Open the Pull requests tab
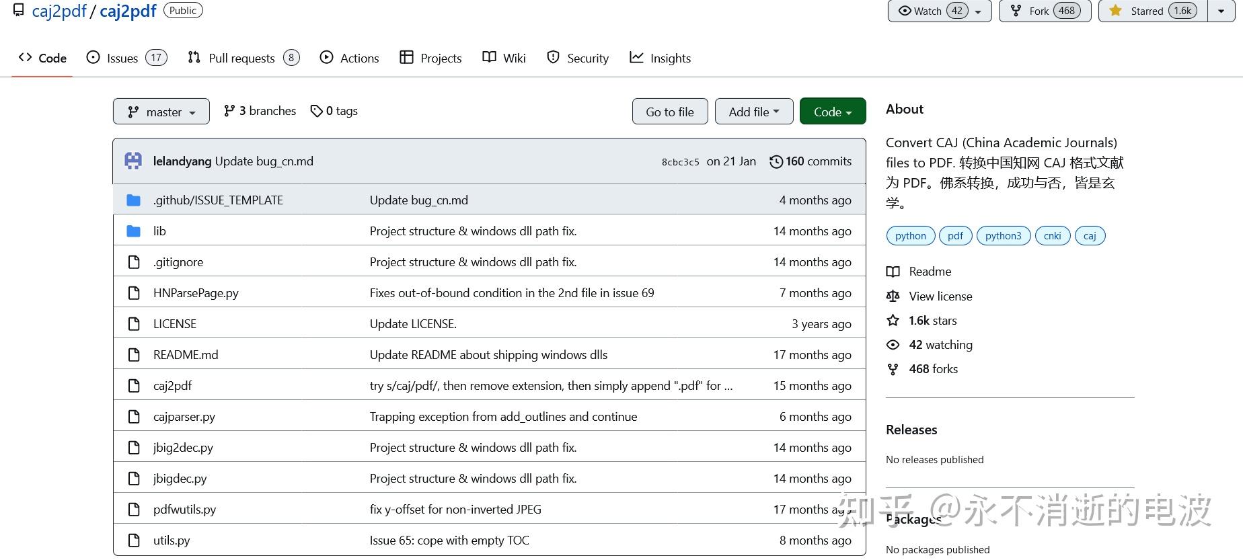This screenshot has width=1243, height=560. point(243,58)
